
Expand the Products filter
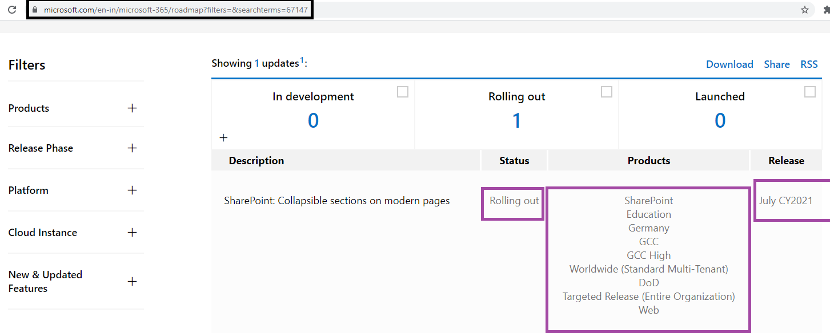133,108
